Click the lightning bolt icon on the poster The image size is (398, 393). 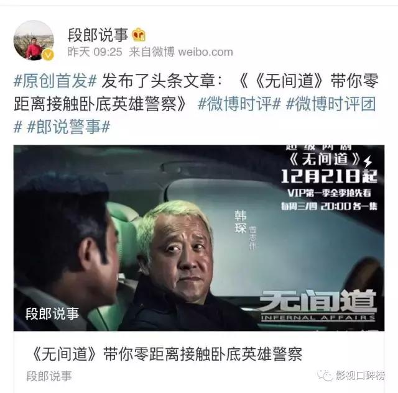coord(368,161)
